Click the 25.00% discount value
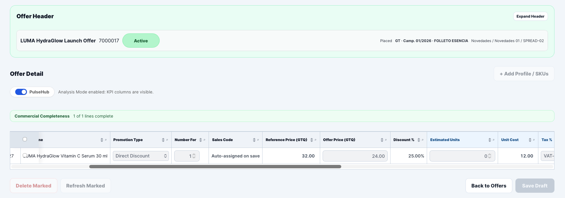 (x=416, y=156)
